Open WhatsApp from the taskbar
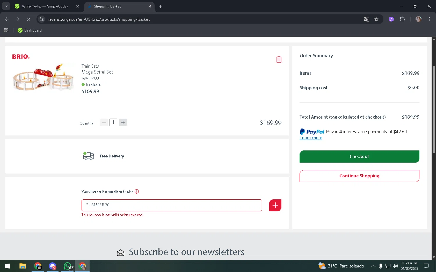The image size is (436, 272). (68, 266)
